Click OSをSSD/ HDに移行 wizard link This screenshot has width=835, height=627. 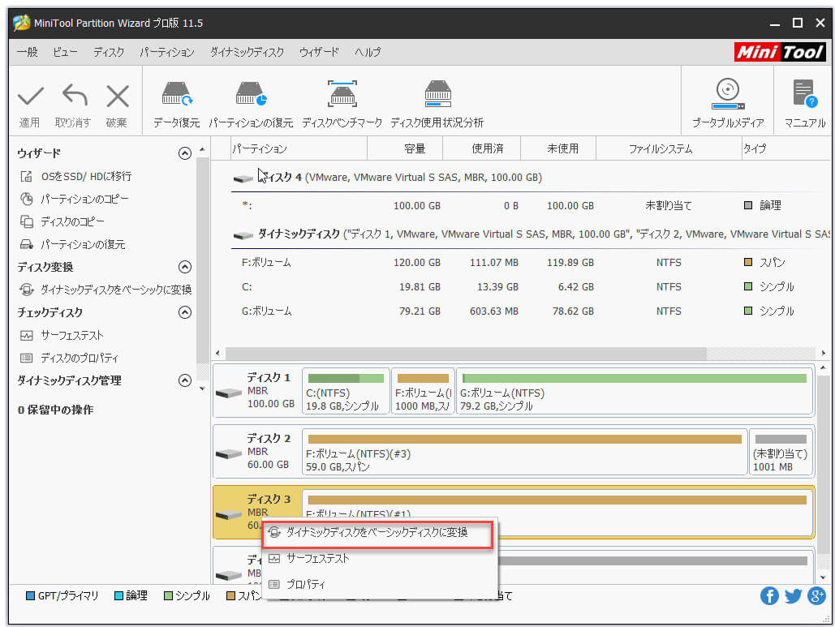[86, 176]
